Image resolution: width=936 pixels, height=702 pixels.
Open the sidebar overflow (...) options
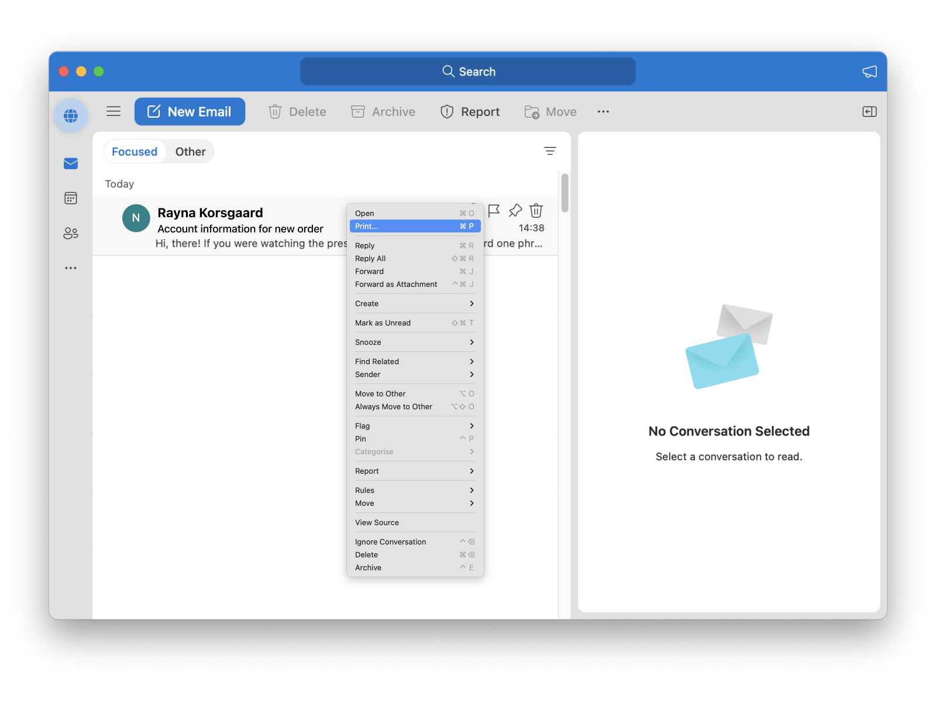[70, 268]
